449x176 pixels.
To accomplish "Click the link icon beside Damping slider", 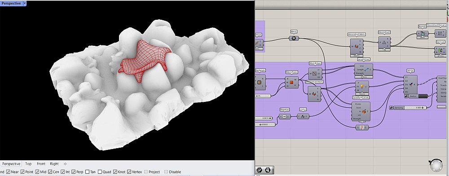I will pos(392,108).
